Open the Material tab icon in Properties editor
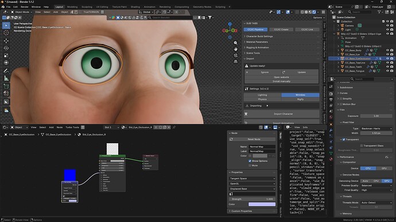This screenshot has height=222, width=396. (x=331, y=159)
